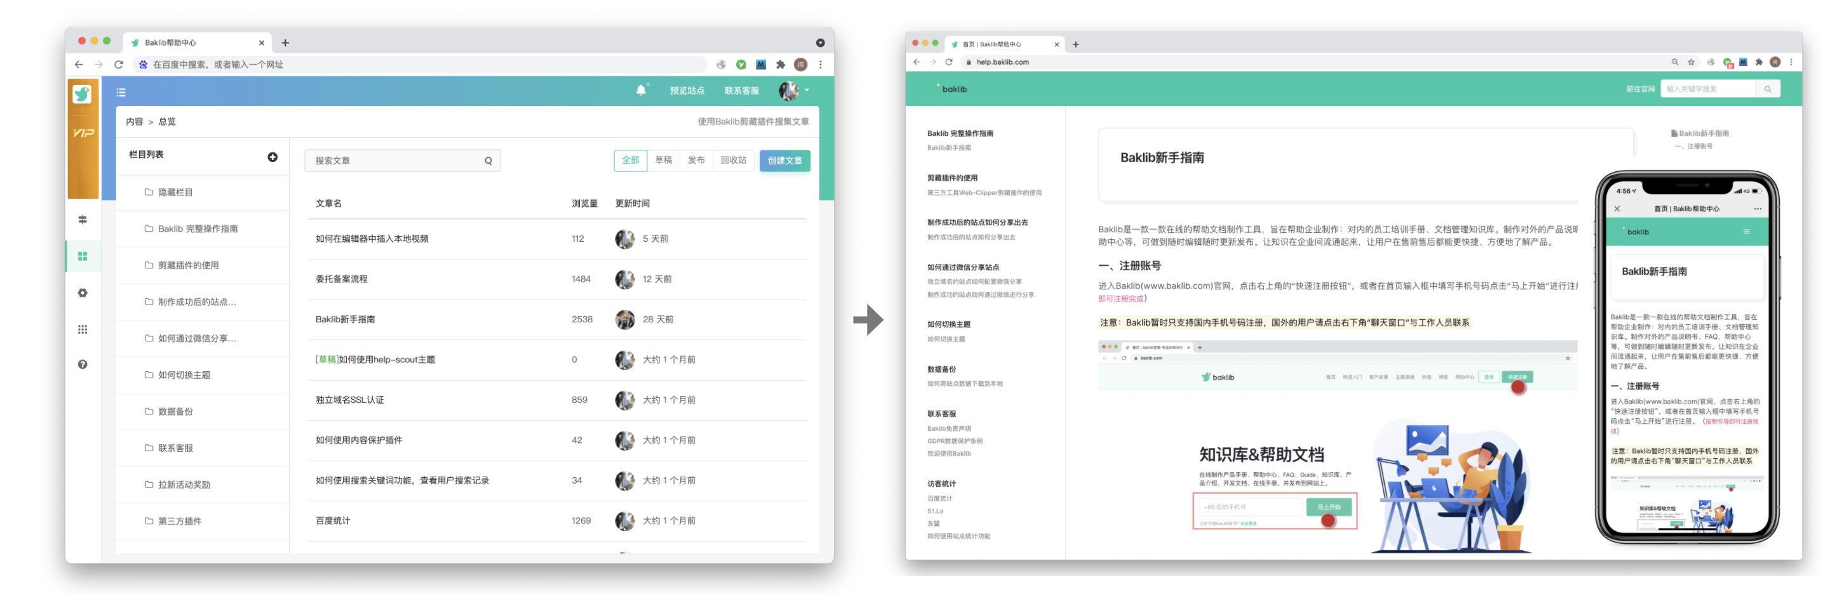Open hamburger menu in phone preview
This screenshot has height=594, width=1842.
pyautogui.click(x=1746, y=232)
